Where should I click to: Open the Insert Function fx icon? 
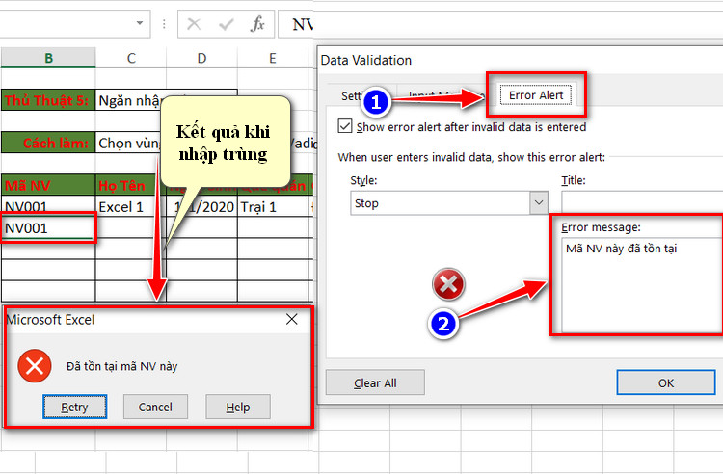[257, 24]
